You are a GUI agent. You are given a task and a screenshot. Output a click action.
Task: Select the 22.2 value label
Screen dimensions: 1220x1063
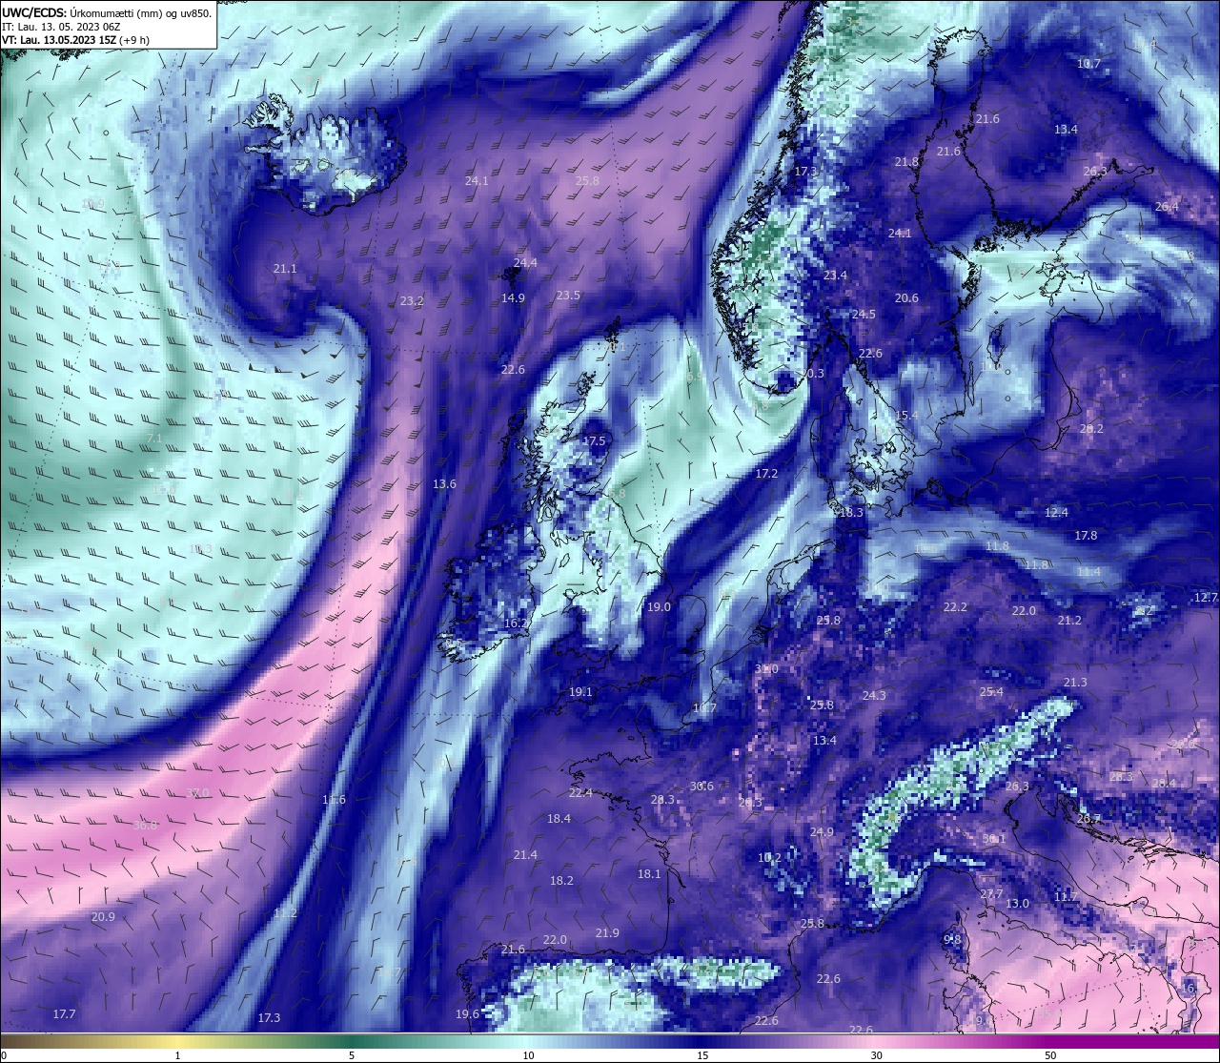(955, 606)
